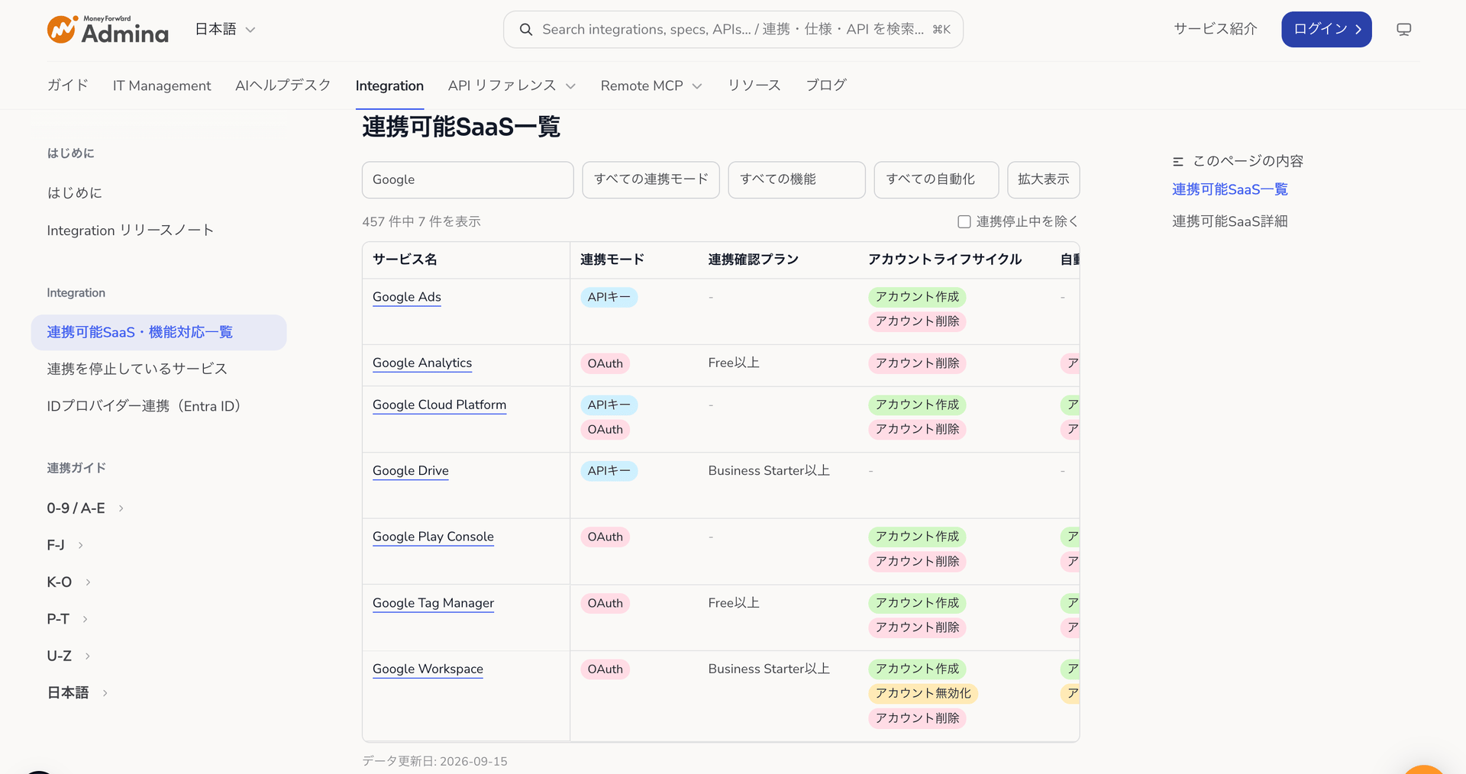Expand the U-Z guide section

pyautogui.click(x=69, y=656)
